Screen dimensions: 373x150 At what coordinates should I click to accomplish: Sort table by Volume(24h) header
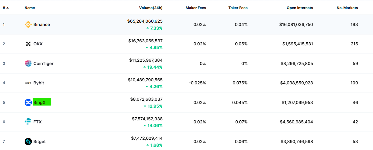(151, 8)
